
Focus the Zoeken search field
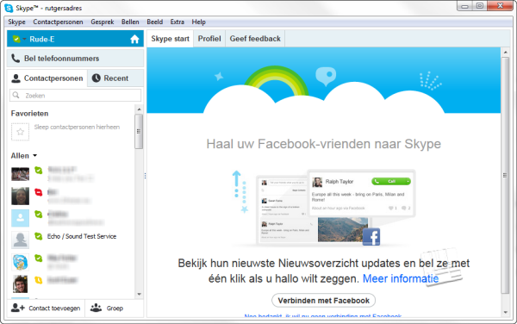click(x=76, y=96)
